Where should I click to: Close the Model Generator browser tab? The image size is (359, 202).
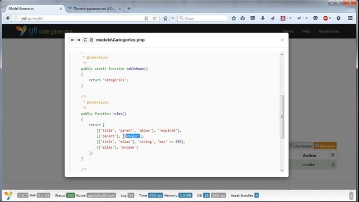[x=61, y=9]
